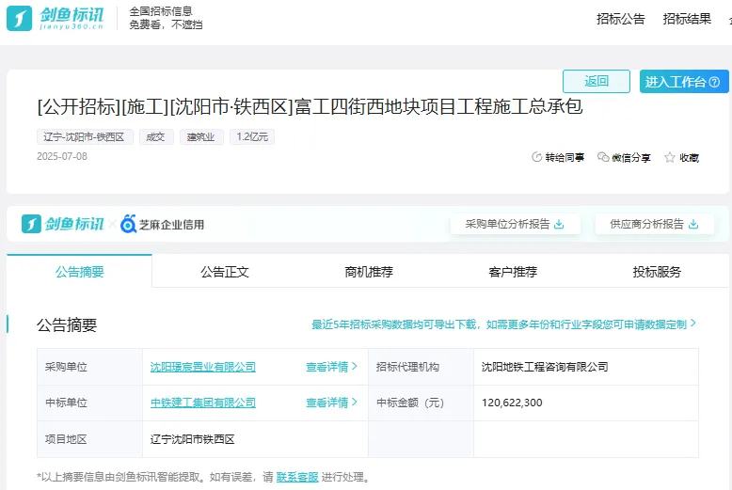Open the 最近5年招标采购数据 export notice
Image resolution: width=732 pixels, height=490 pixels.
pos(504,324)
